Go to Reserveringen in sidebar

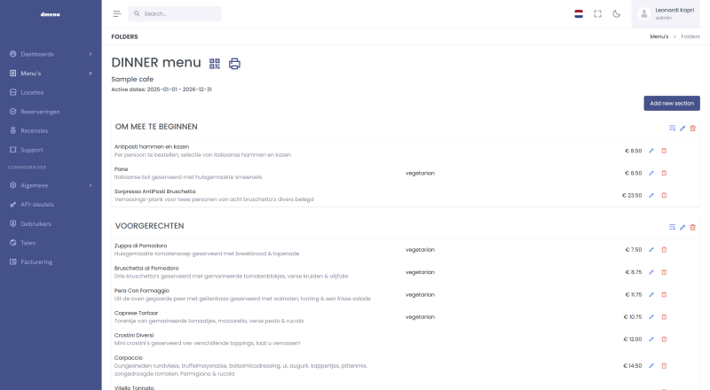[40, 112]
